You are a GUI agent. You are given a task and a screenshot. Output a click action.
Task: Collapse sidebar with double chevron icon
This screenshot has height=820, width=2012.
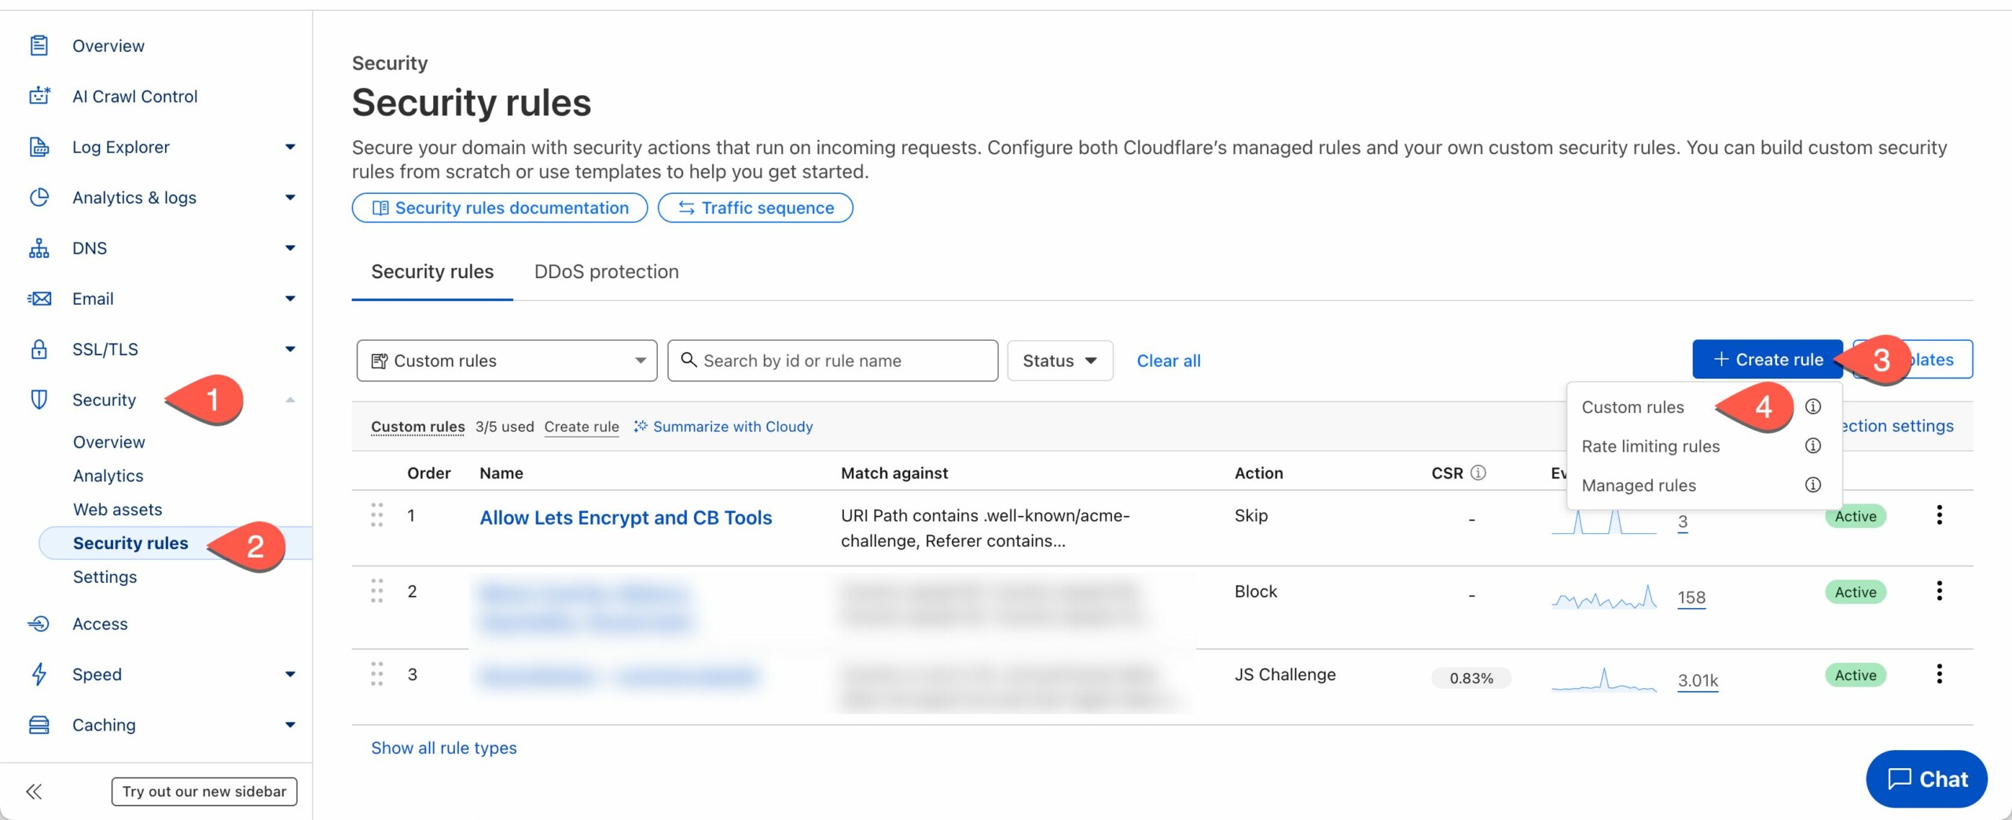tap(34, 791)
